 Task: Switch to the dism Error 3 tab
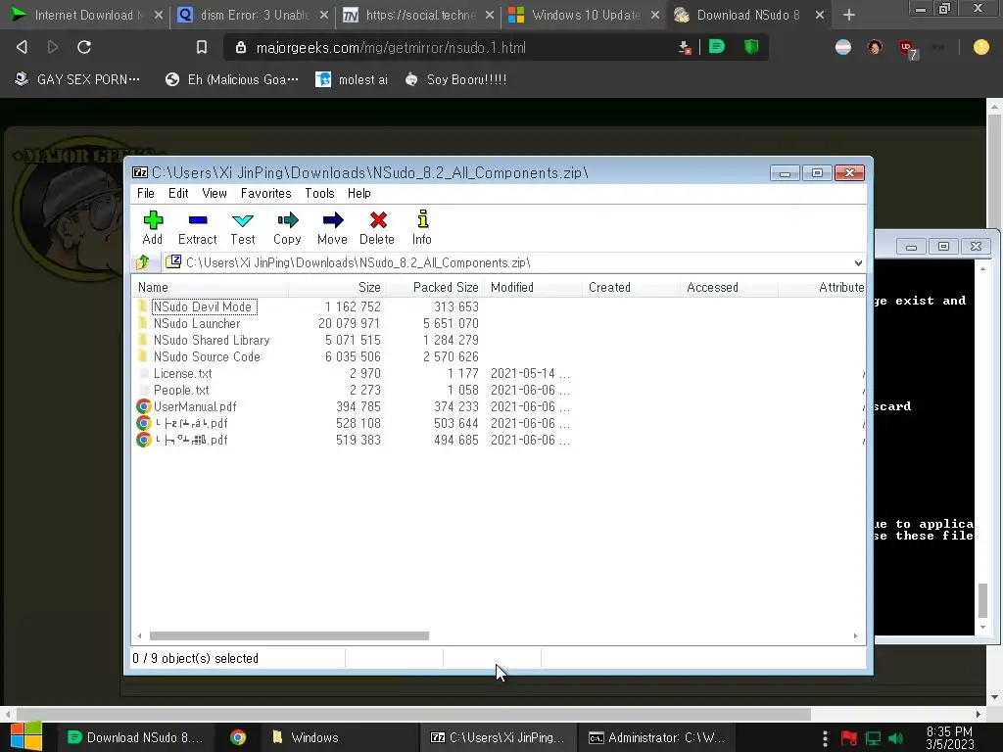(252, 15)
